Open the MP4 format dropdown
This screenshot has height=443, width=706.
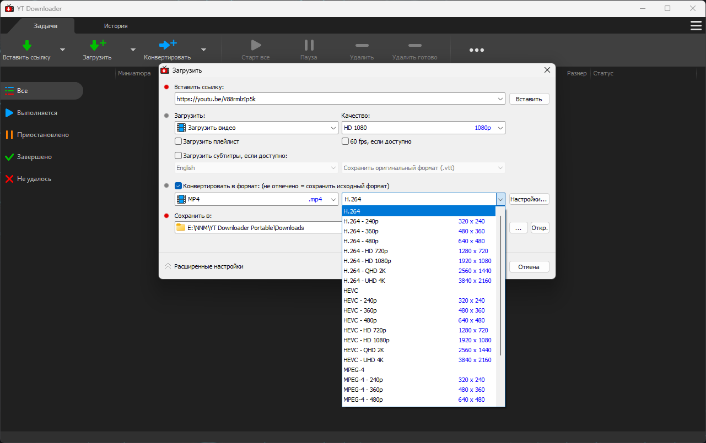(x=256, y=199)
